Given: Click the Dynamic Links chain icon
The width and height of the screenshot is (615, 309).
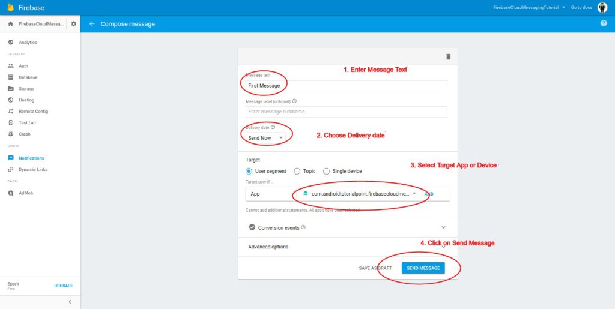Looking at the screenshot, I should (x=11, y=170).
